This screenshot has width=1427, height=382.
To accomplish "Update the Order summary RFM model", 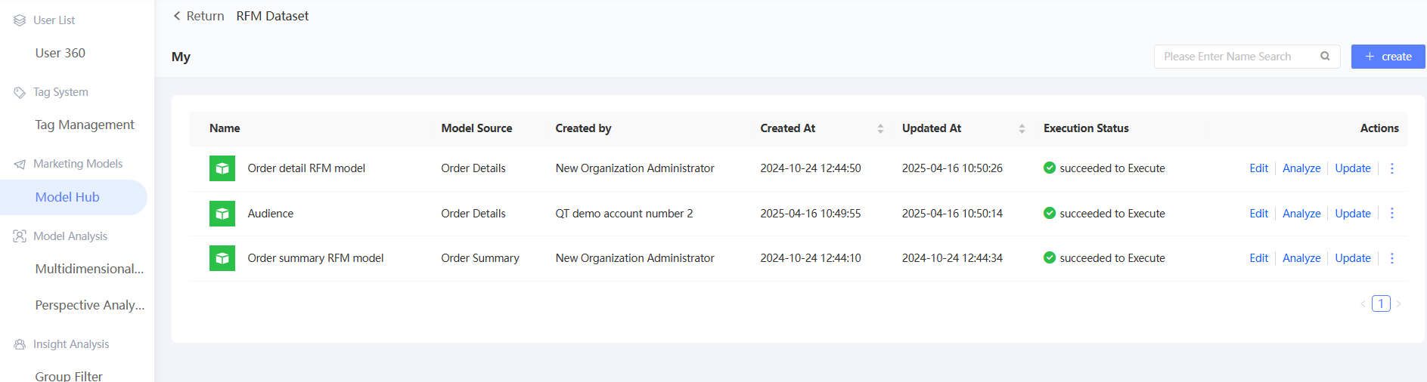I will tap(1352, 258).
